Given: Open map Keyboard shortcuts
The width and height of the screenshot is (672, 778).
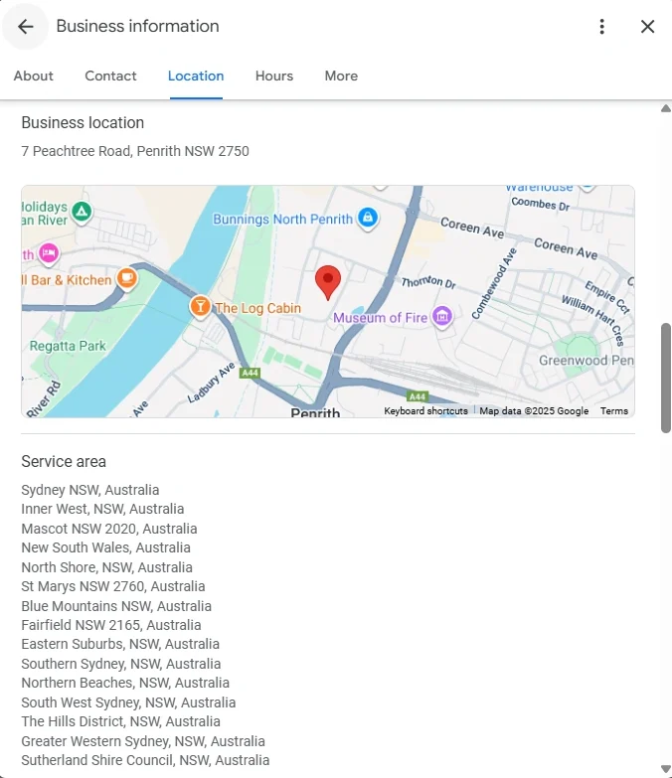Looking at the screenshot, I should [x=425, y=410].
